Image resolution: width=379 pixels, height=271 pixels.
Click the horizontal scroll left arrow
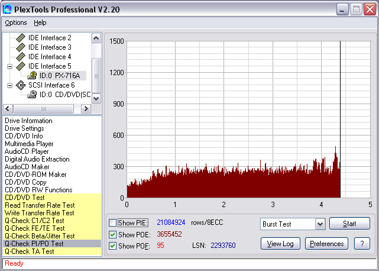point(8,109)
